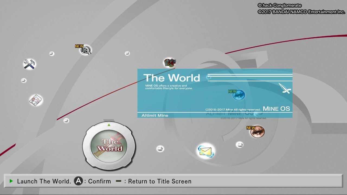Open the blue globe news icon
347x195 pixels.
point(239,95)
